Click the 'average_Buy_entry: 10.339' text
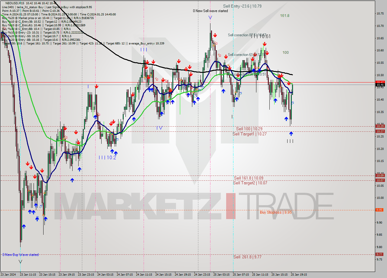The width and height of the screenshot is (387, 278). (147, 44)
